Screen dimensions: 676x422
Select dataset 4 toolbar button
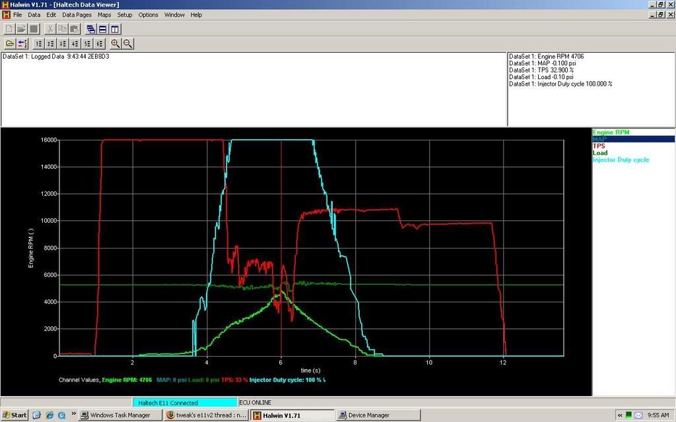coord(75,44)
